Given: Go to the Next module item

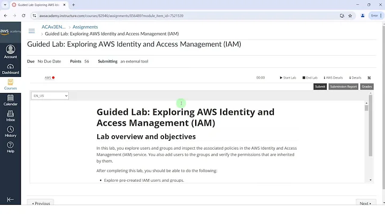Looking at the screenshot, I should (x=366, y=203).
